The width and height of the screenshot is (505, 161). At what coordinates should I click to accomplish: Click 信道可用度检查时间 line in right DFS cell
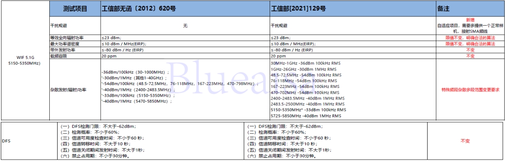pyautogui.click(x=289, y=138)
